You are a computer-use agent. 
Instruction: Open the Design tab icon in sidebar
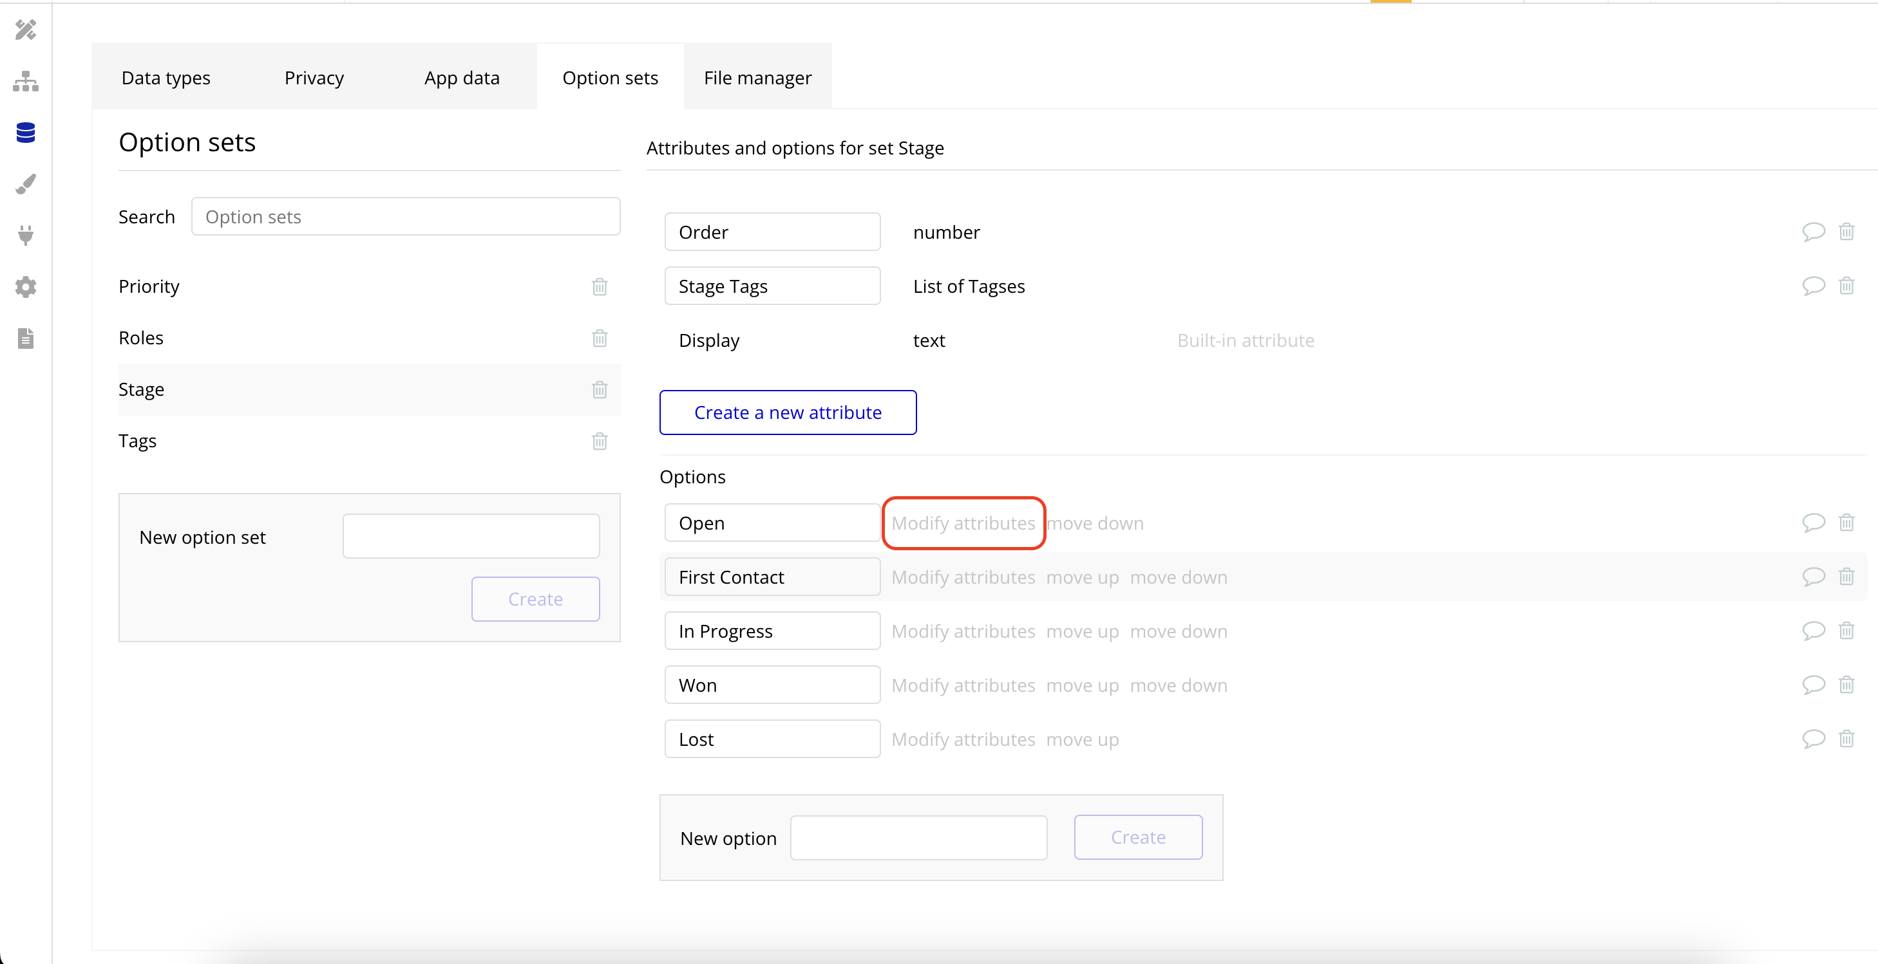pos(26,30)
